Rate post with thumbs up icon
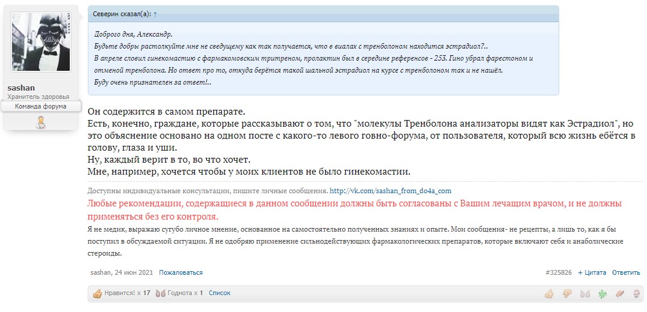Screen dimensions: 647x312 pyautogui.click(x=549, y=294)
